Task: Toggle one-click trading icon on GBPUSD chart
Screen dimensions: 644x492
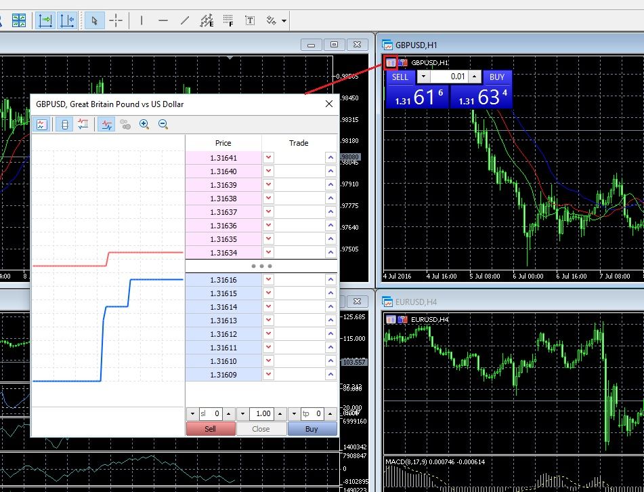Action: (403, 62)
